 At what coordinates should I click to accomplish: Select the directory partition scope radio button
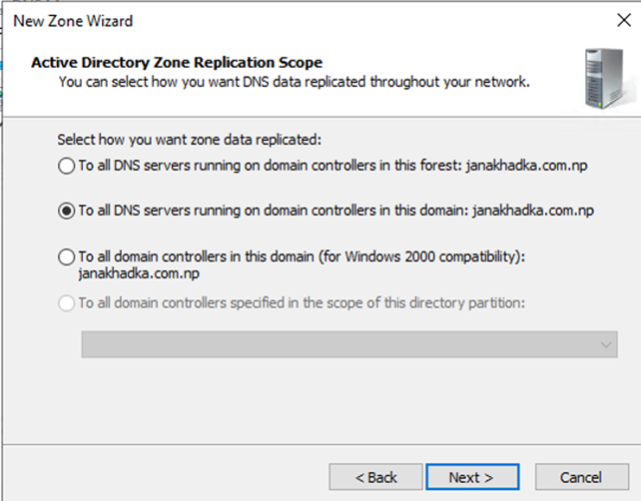(x=66, y=303)
